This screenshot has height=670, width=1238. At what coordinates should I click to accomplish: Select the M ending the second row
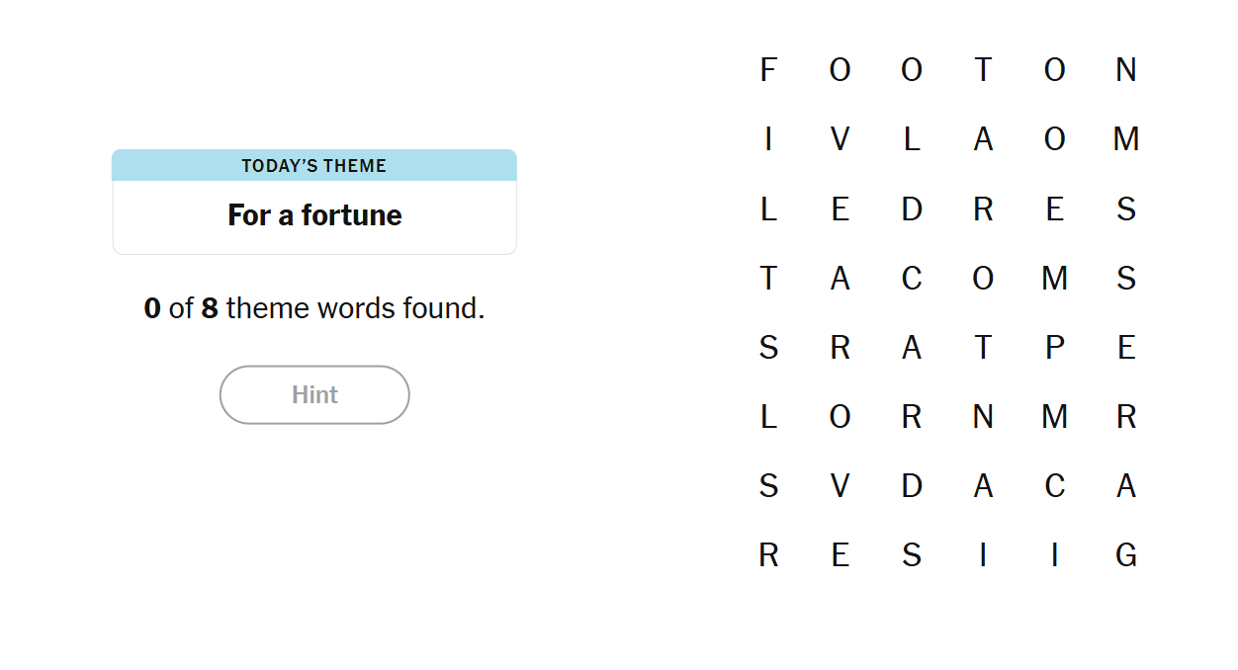pos(1126,140)
